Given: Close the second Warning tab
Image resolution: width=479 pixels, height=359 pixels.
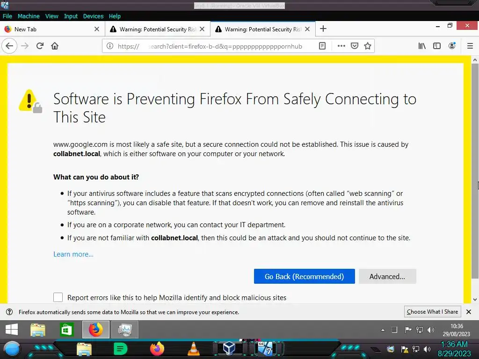Looking at the screenshot, I should (x=202, y=29).
